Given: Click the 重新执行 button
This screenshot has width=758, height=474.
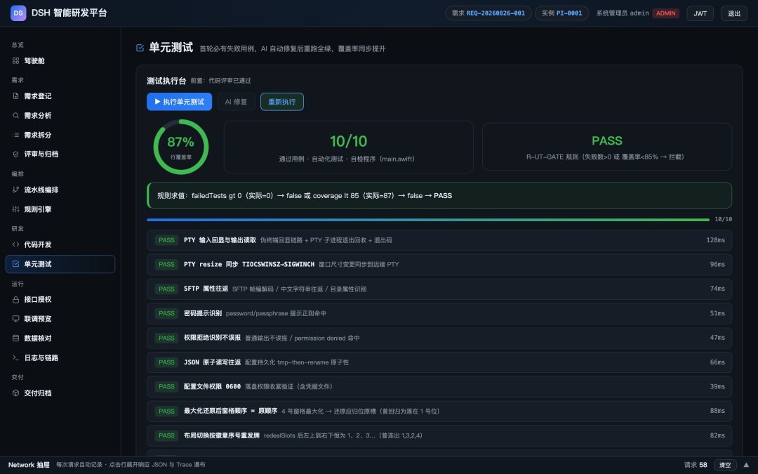Looking at the screenshot, I should click(x=282, y=102).
